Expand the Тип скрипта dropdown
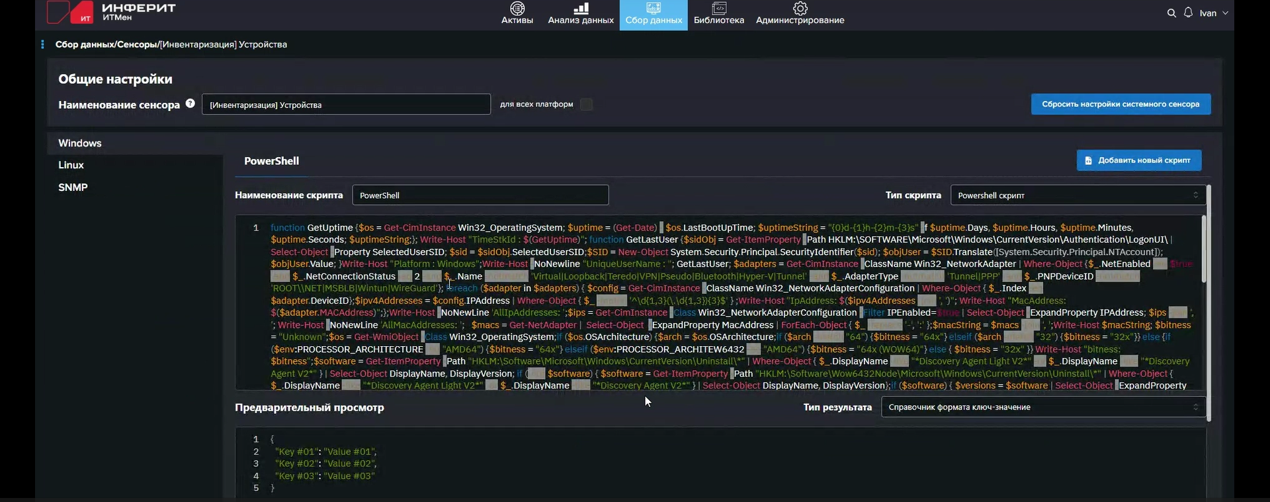Viewport: 1270px width, 502px height. pyautogui.click(x=1078, y=196)
